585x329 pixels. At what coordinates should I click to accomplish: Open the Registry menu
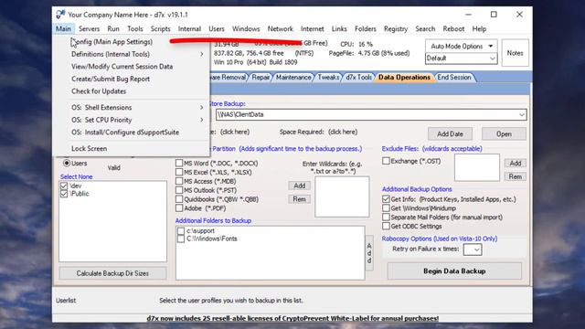396,28
